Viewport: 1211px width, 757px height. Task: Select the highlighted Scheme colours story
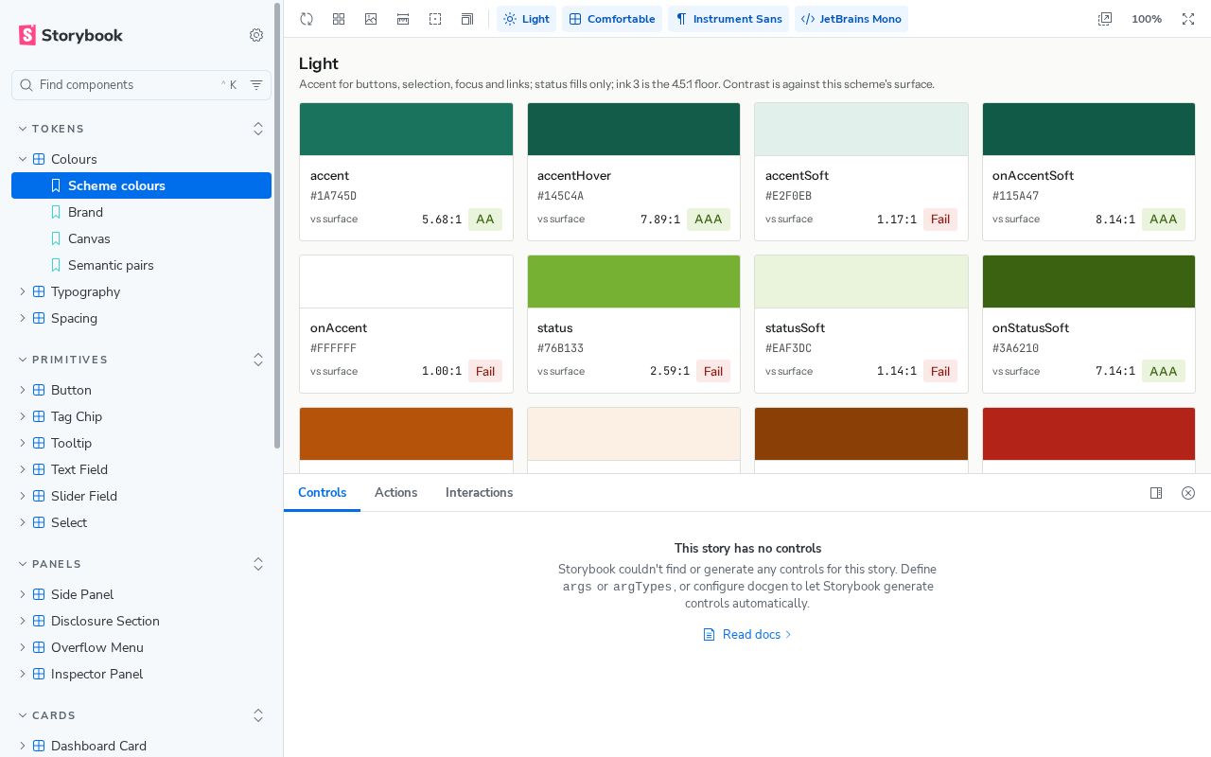coord(142,185)
